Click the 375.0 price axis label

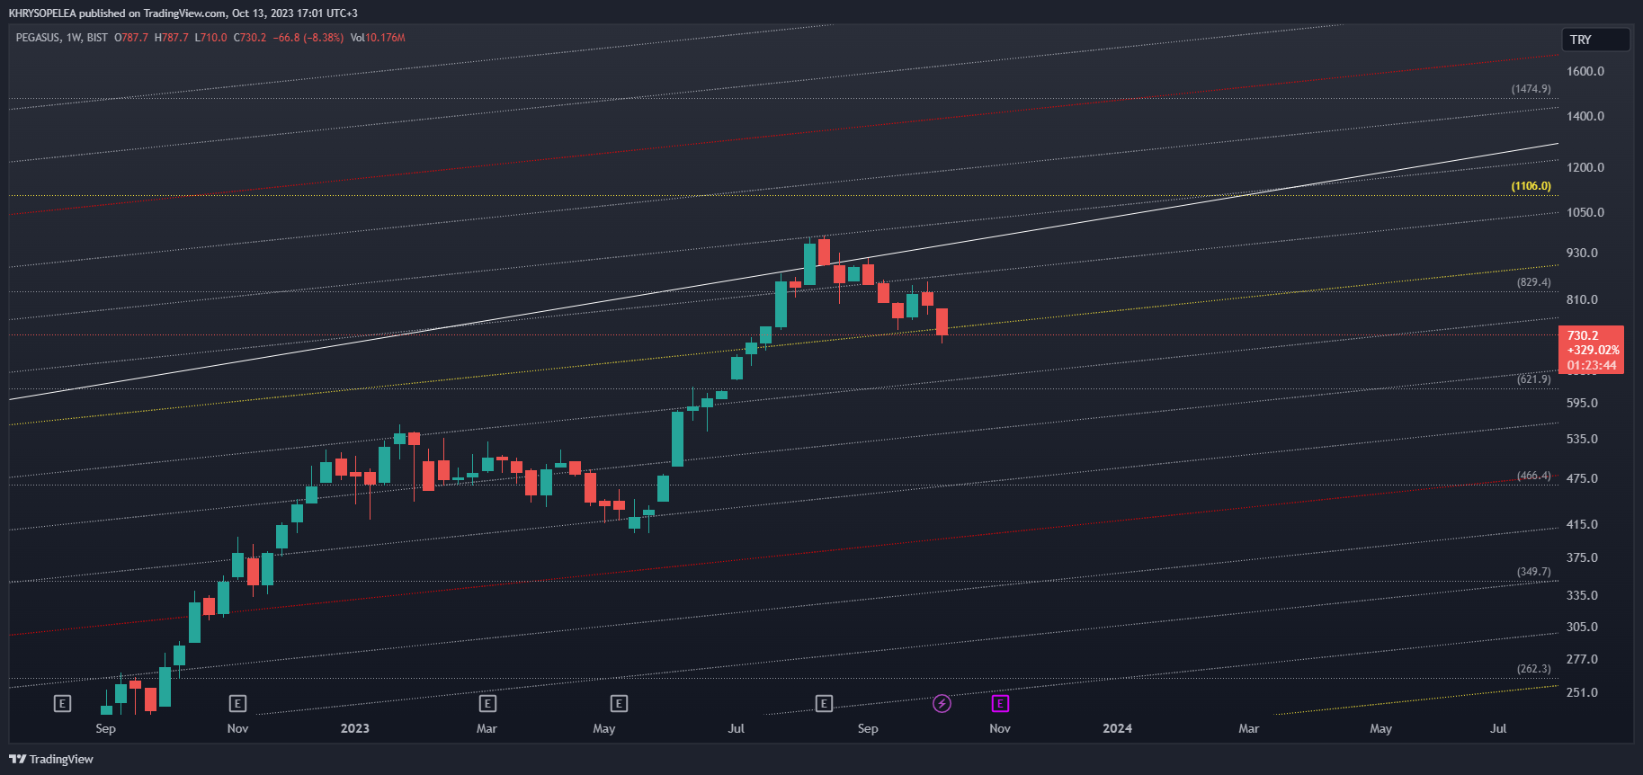[1583, 557]
